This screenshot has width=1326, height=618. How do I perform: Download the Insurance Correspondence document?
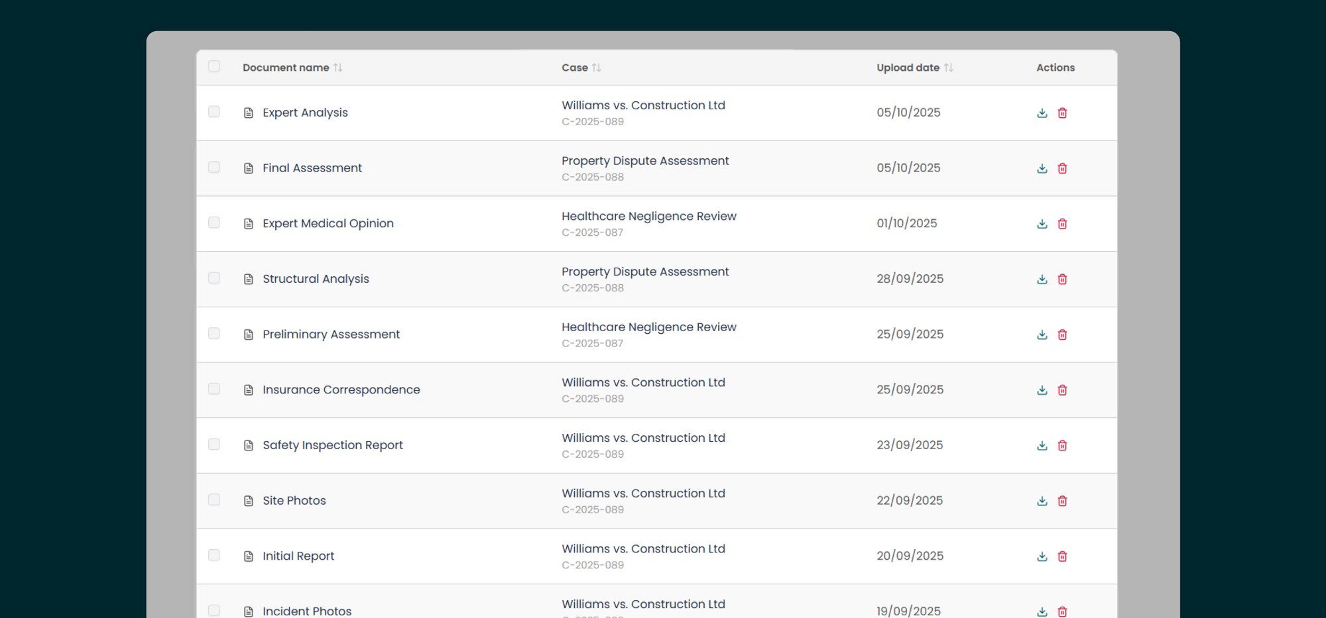[1042, 390]
